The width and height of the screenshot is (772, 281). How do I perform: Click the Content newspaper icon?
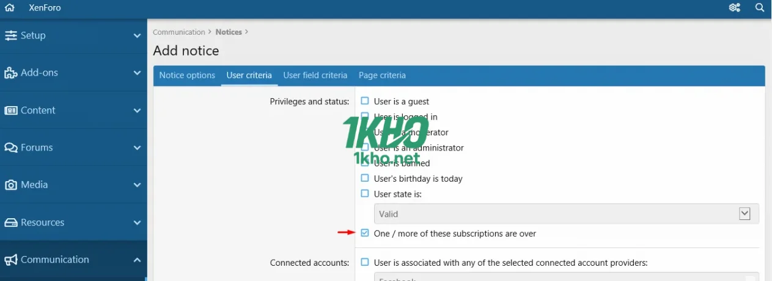point(10,110)
